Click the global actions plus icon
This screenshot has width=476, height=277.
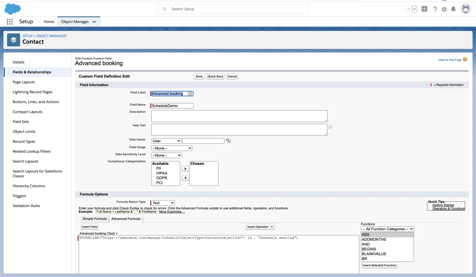pos(424,9)
